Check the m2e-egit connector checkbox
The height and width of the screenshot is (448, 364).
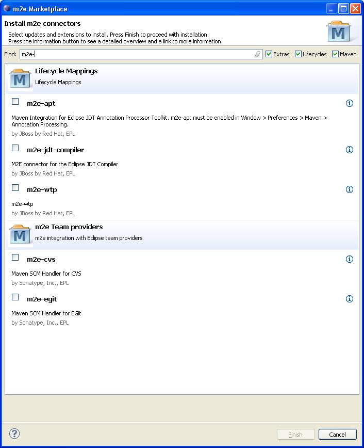point(15,297)
